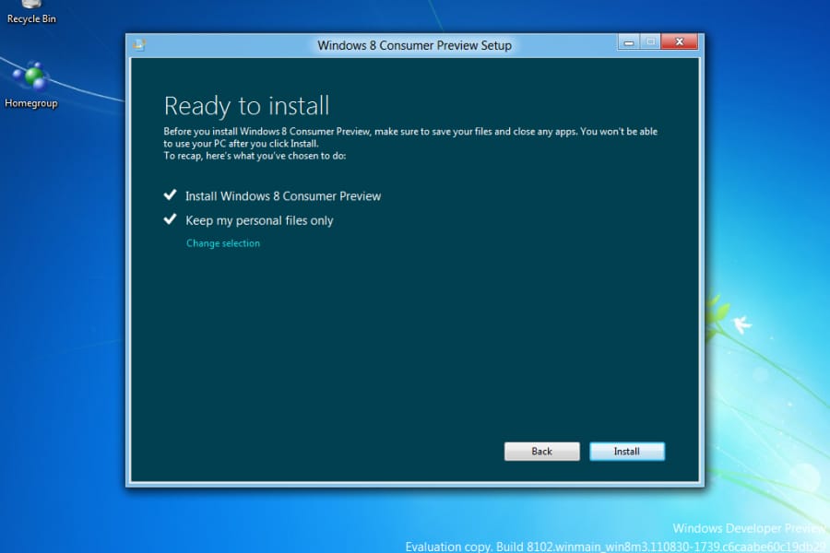Screen dimensions: 830x553
Task: Click the maximize button in the title bar
Action: pos(650,41)
